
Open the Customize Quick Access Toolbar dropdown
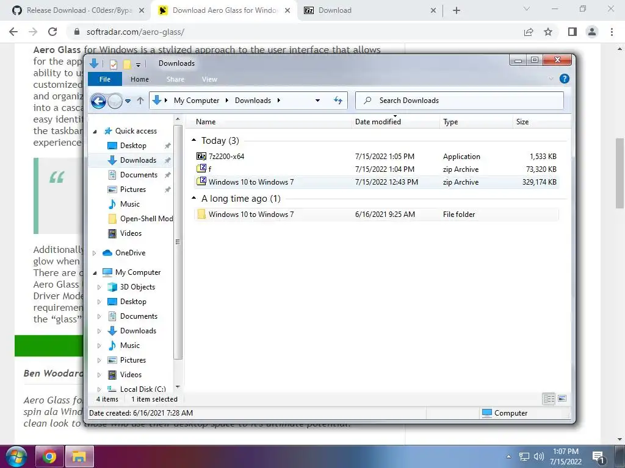click(x=138, y=65)
